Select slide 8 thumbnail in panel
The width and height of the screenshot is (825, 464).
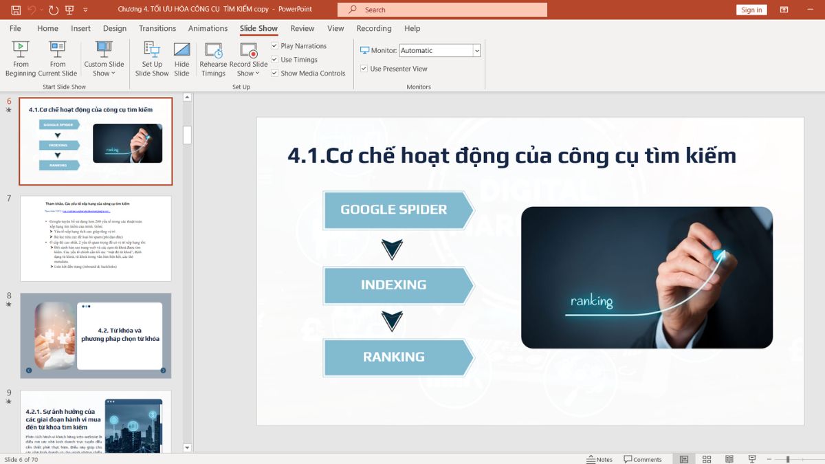[x=96, y=335]
